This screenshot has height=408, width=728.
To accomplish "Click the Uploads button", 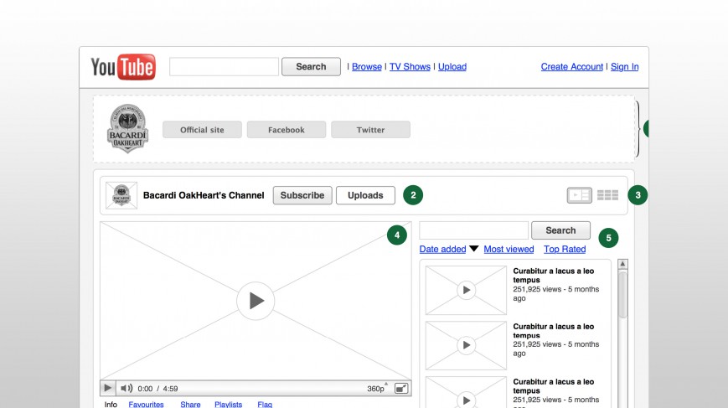I will coord(365,195).
